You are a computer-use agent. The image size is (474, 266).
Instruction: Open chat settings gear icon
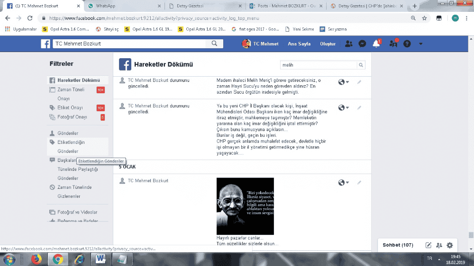(450, 245)
